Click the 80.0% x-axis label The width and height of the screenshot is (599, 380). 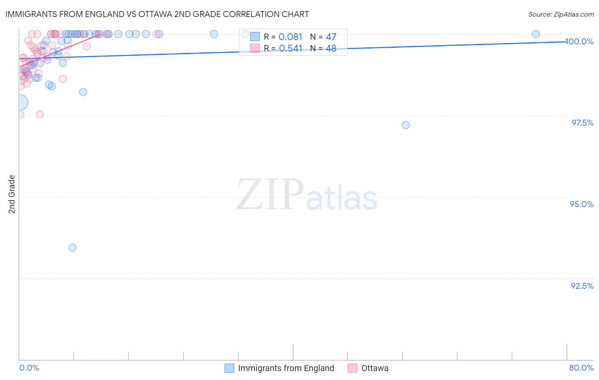click(x=581, y=368)
